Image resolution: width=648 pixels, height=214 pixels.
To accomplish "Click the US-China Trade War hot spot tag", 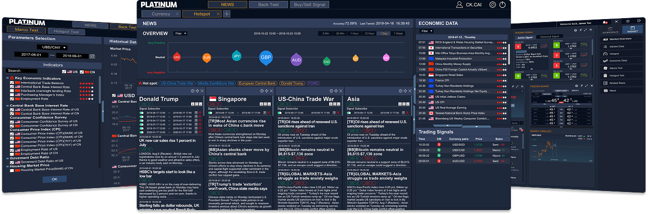I will click(x=177, y=84).
